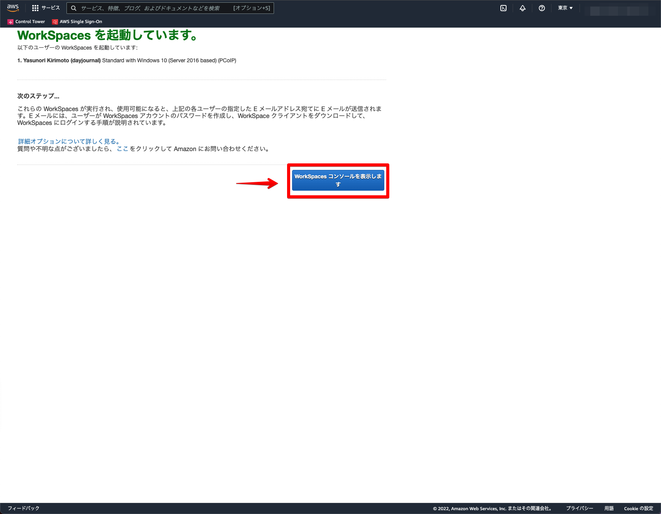Screen dimensions: 661x514
Task: Open 詳細オプションについて詳しく見る link
Action: (x=69, y=141)
